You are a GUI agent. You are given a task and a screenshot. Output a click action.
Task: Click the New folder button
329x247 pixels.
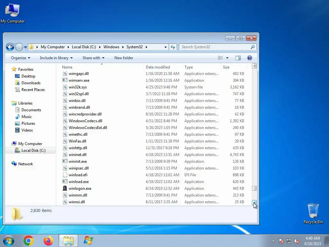click(124, 58)
